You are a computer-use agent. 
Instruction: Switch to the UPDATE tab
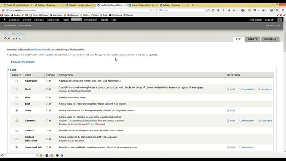tap(252, 39)
